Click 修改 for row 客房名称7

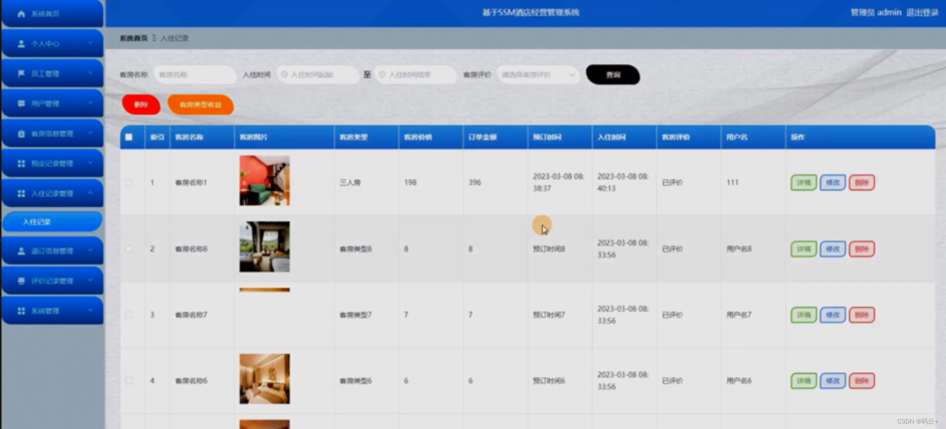tap(833, 315)
